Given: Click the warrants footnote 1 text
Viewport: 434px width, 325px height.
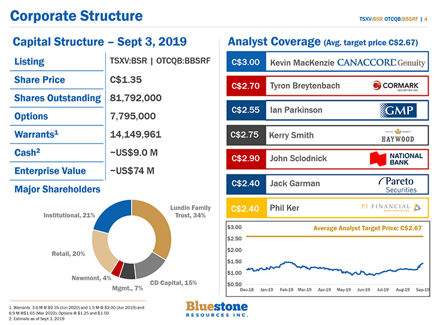Looking at the screenshot, I should pos(77,310).
